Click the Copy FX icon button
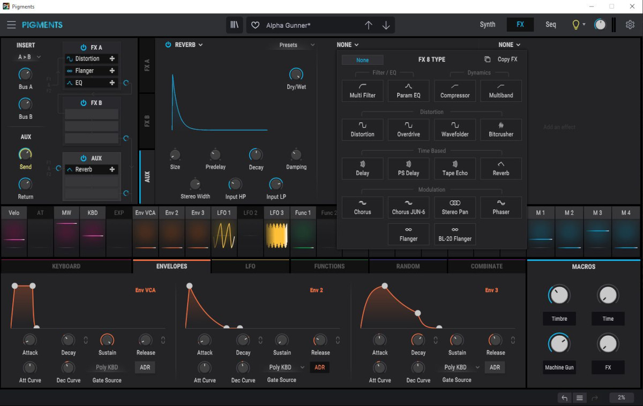The width and height of the screenshot is (643, 406). pos(487,59)
